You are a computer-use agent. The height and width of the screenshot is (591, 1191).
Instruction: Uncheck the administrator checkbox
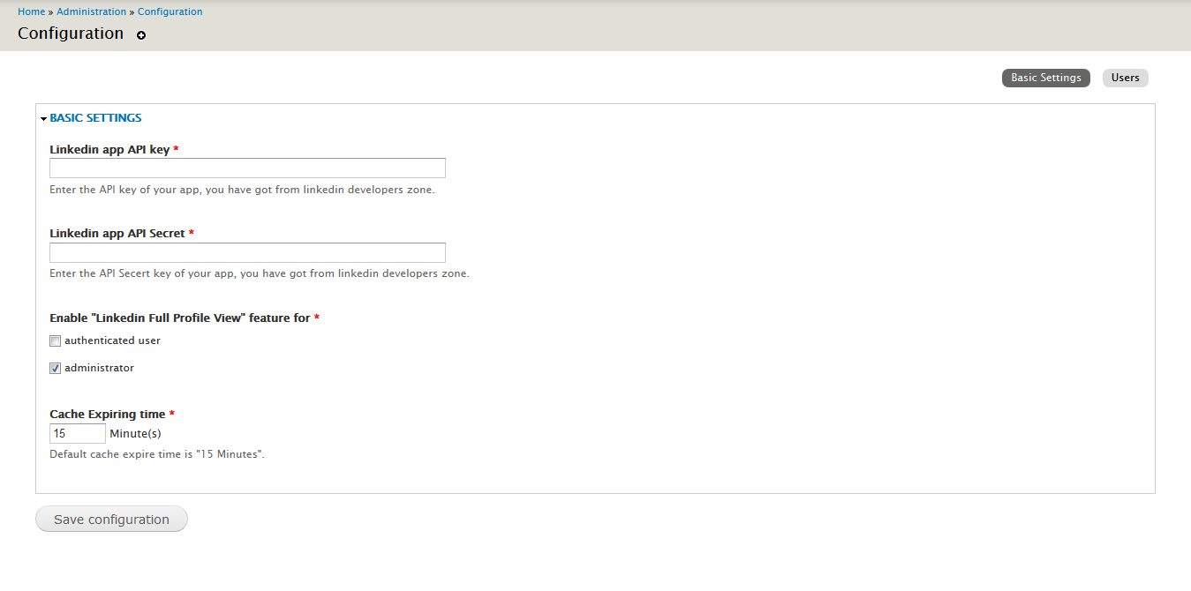pos(55,369)
